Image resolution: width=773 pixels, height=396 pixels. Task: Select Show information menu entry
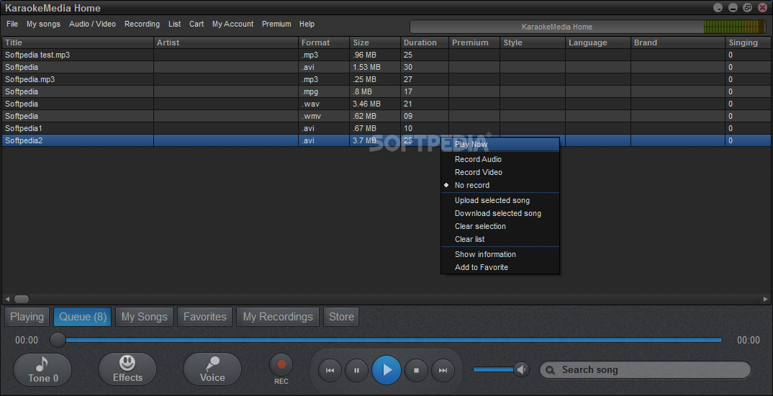click(x=500, y=254)
